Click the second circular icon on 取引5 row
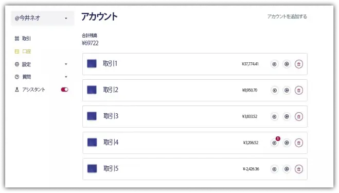 (287, 169)
